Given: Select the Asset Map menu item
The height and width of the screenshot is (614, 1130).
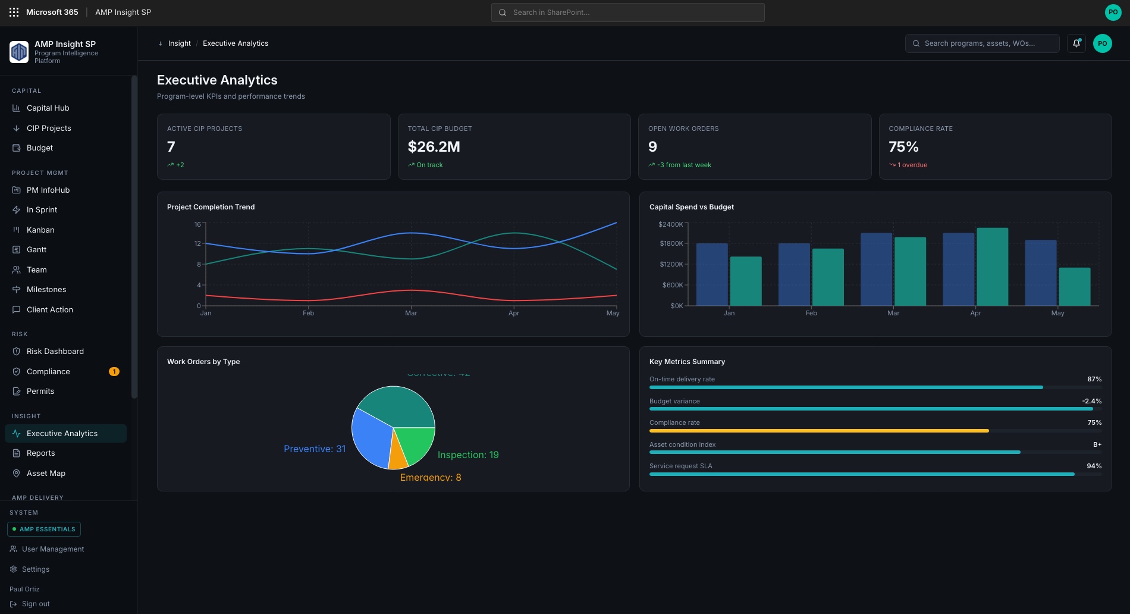Looking at the screenshot, I should pyautogui.click(x=65, y=474).
